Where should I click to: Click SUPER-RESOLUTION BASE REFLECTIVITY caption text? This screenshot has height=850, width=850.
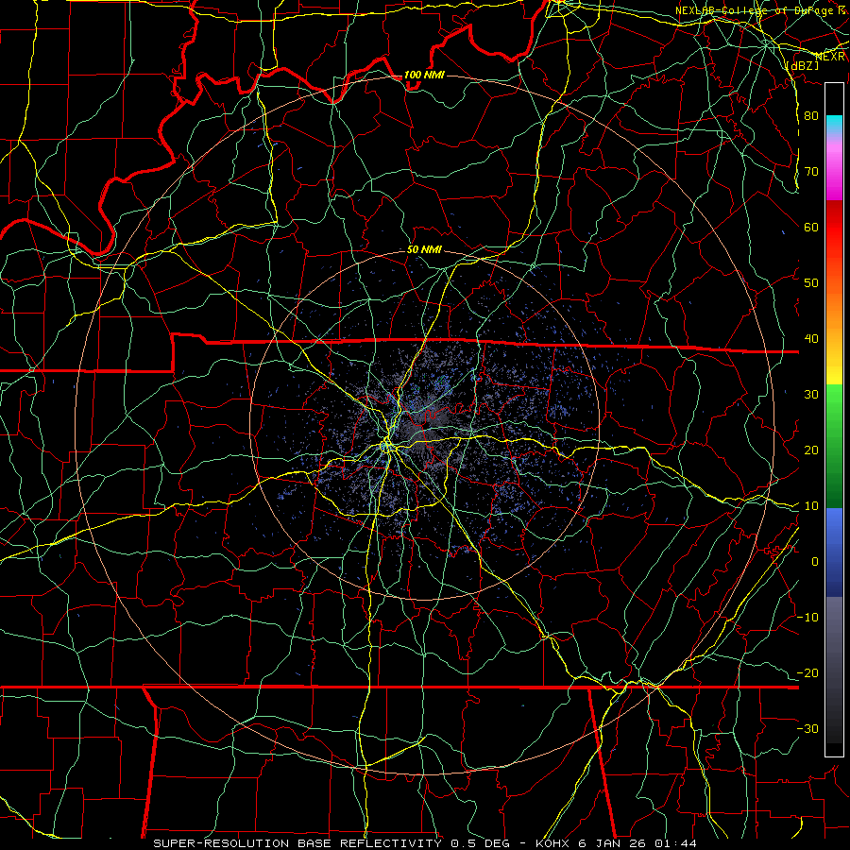pyautogui.click(x=297, y=843)
